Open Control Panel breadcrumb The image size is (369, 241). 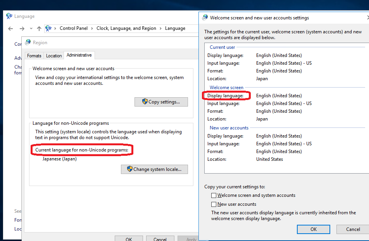click(x=73, y=28)
